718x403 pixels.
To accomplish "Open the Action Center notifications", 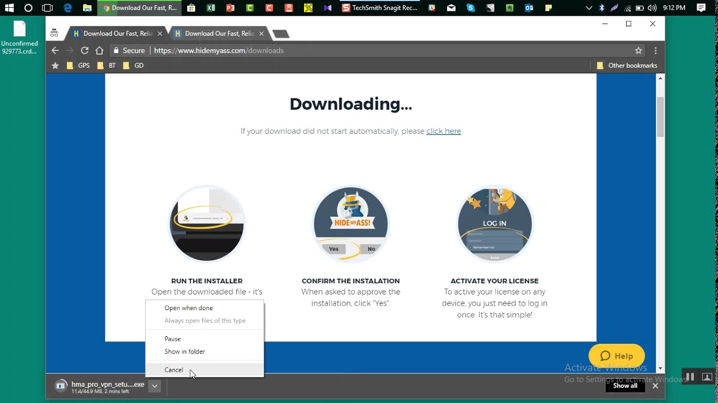I will pyautogui.click(x=701, y=8).
